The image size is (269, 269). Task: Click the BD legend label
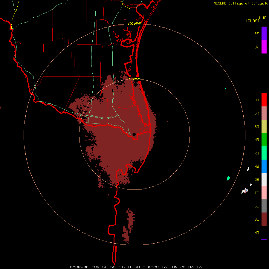tap(256, 127)
